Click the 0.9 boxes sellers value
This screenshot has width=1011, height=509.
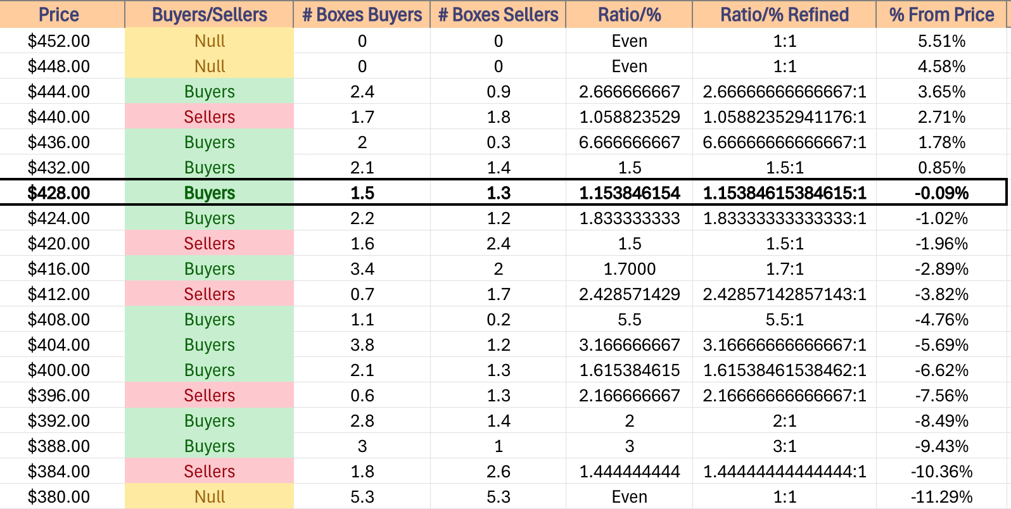[x=499, y=92]
